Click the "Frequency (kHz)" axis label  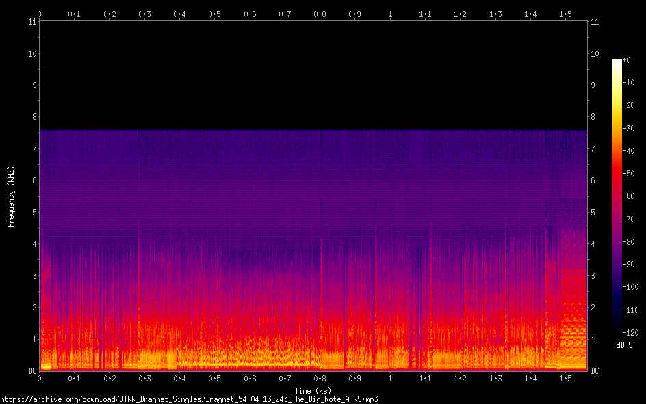coord(11,196)
